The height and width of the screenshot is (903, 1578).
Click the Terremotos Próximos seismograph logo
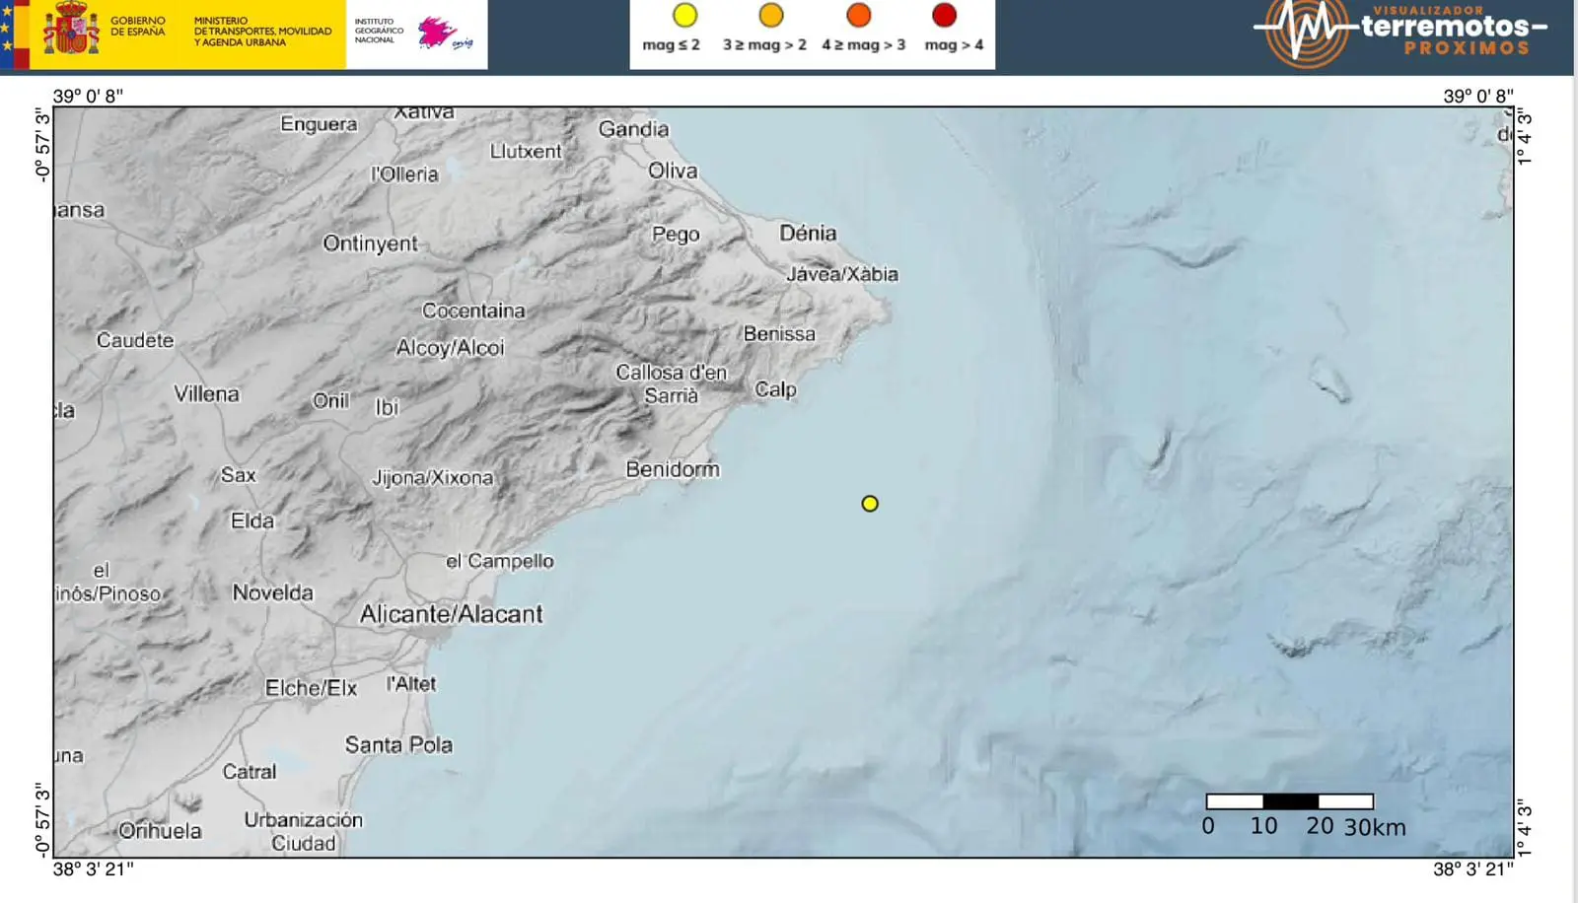pos(1306,32)
